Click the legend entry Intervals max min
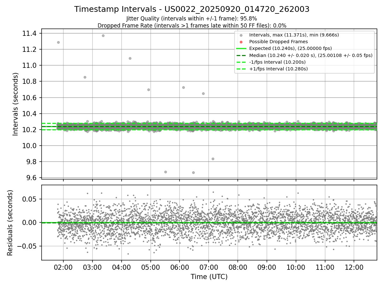This screenshot has width=384, height=288. pyautogui.click(x=294, y=35)
